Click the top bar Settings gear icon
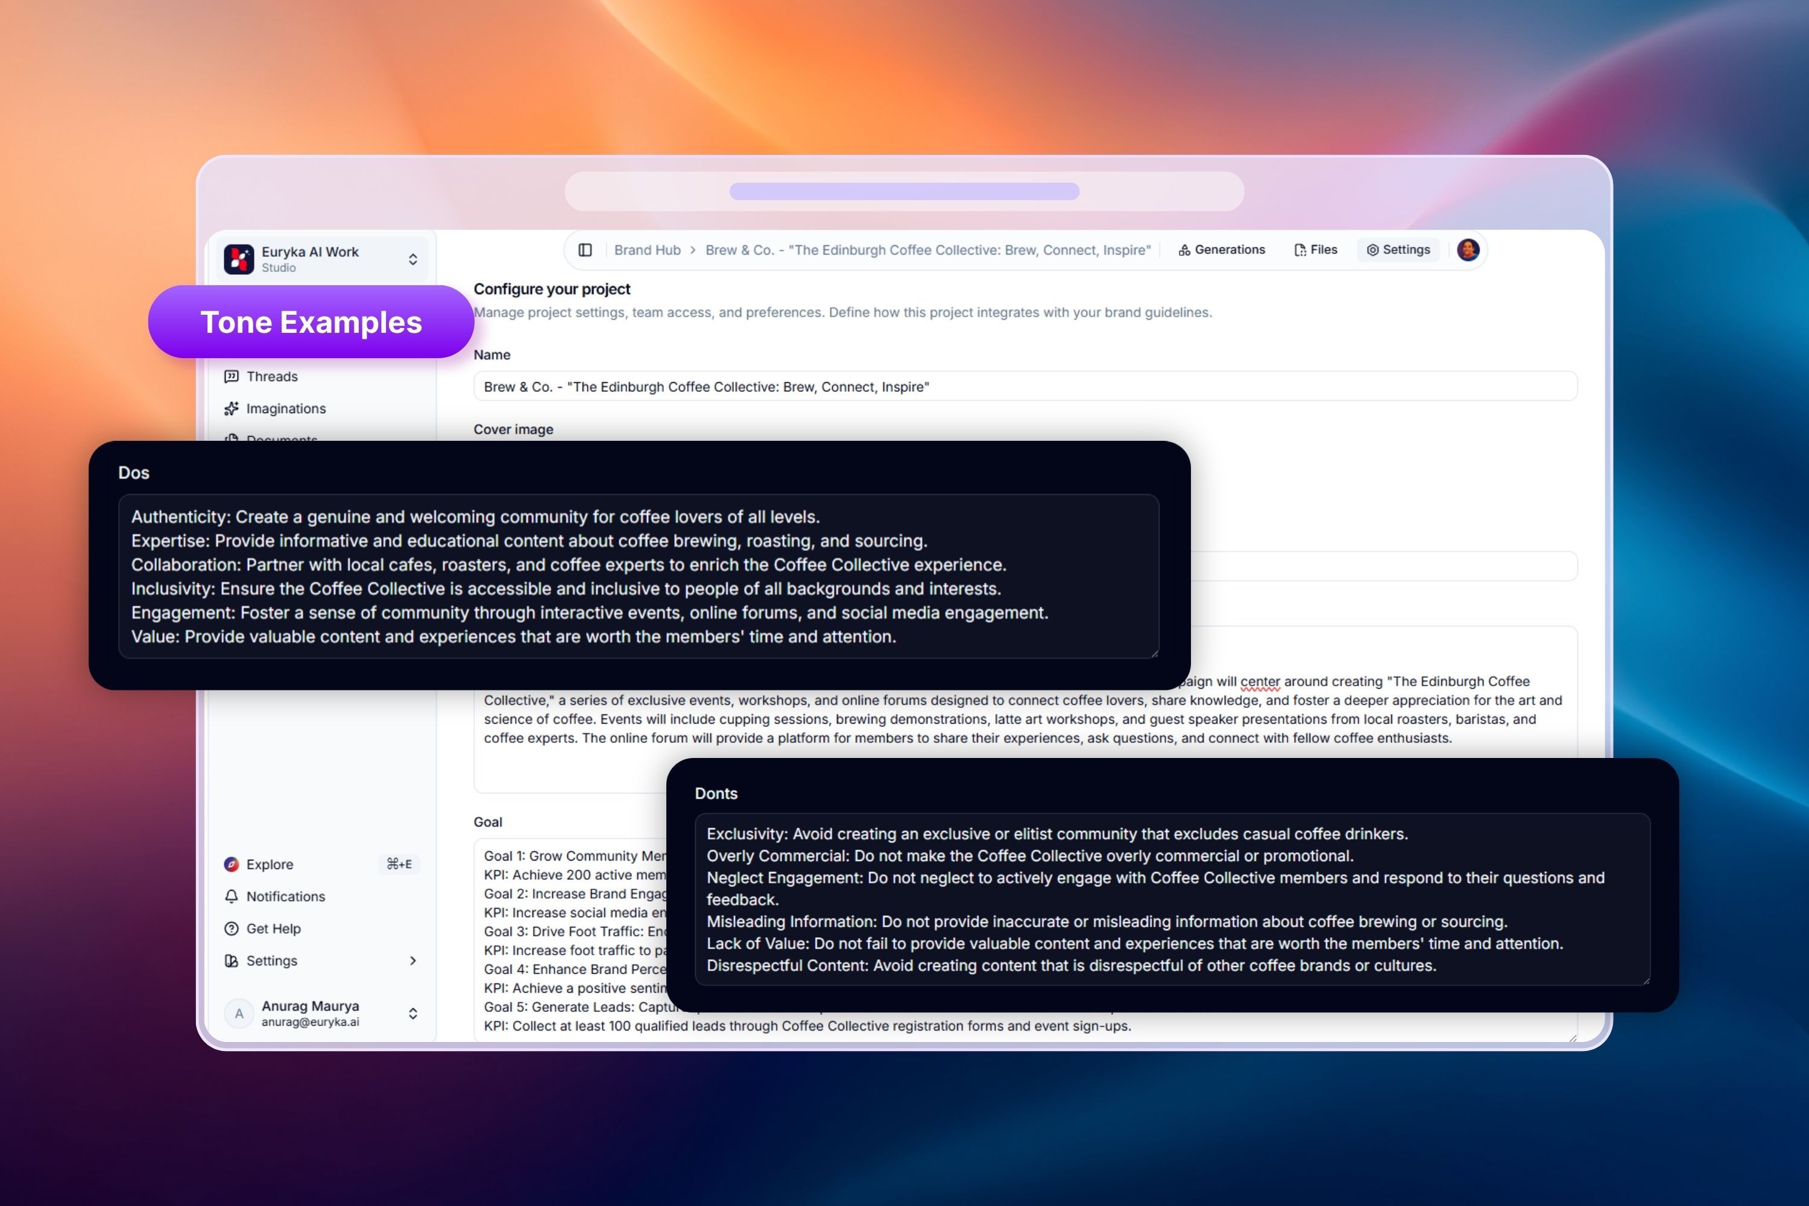The width and height of the screenshot is (1809, 1206). (1372, 250)
